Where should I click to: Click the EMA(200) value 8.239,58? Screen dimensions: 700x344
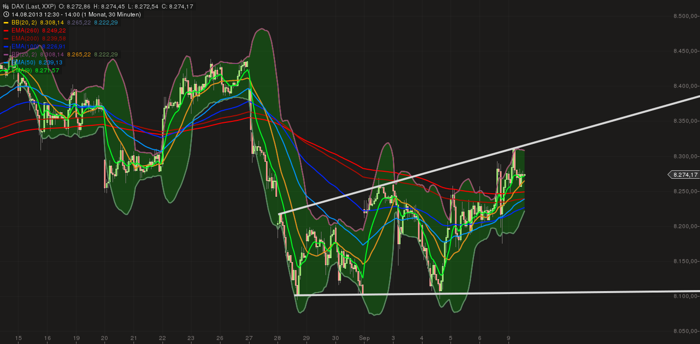point(53,38)
